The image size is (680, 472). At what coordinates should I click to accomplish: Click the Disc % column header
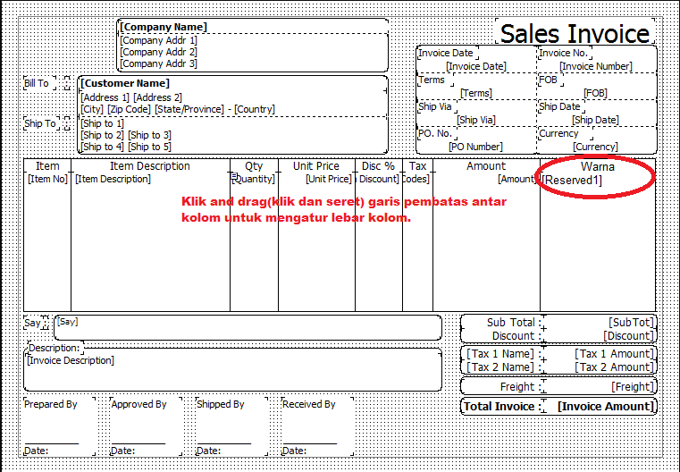[378, 166]
